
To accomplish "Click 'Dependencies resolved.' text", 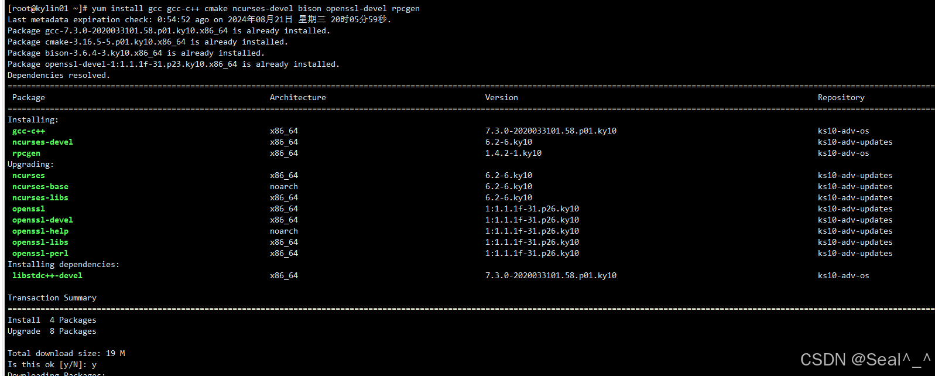I will tap(59, 76).
